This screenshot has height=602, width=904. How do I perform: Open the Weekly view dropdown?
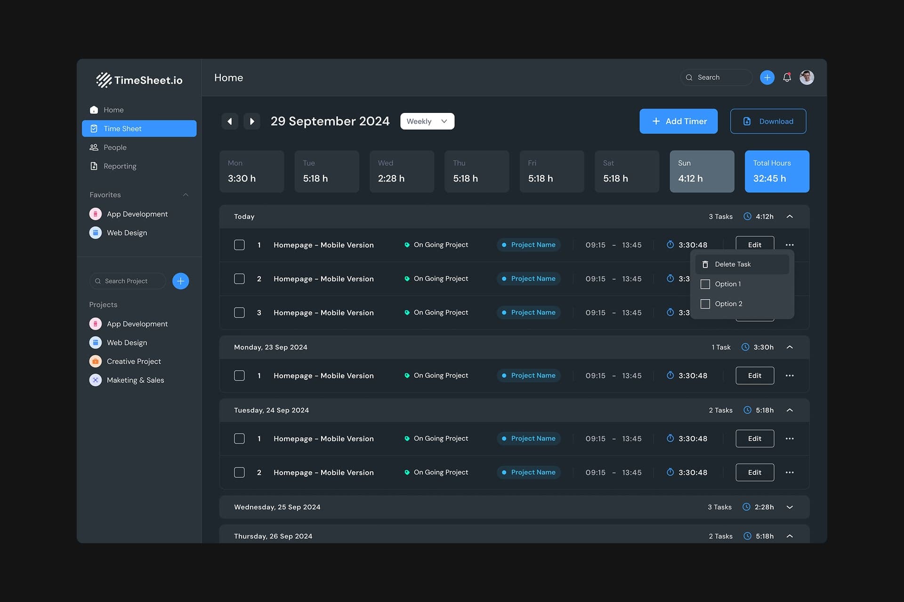click(427, 121)
